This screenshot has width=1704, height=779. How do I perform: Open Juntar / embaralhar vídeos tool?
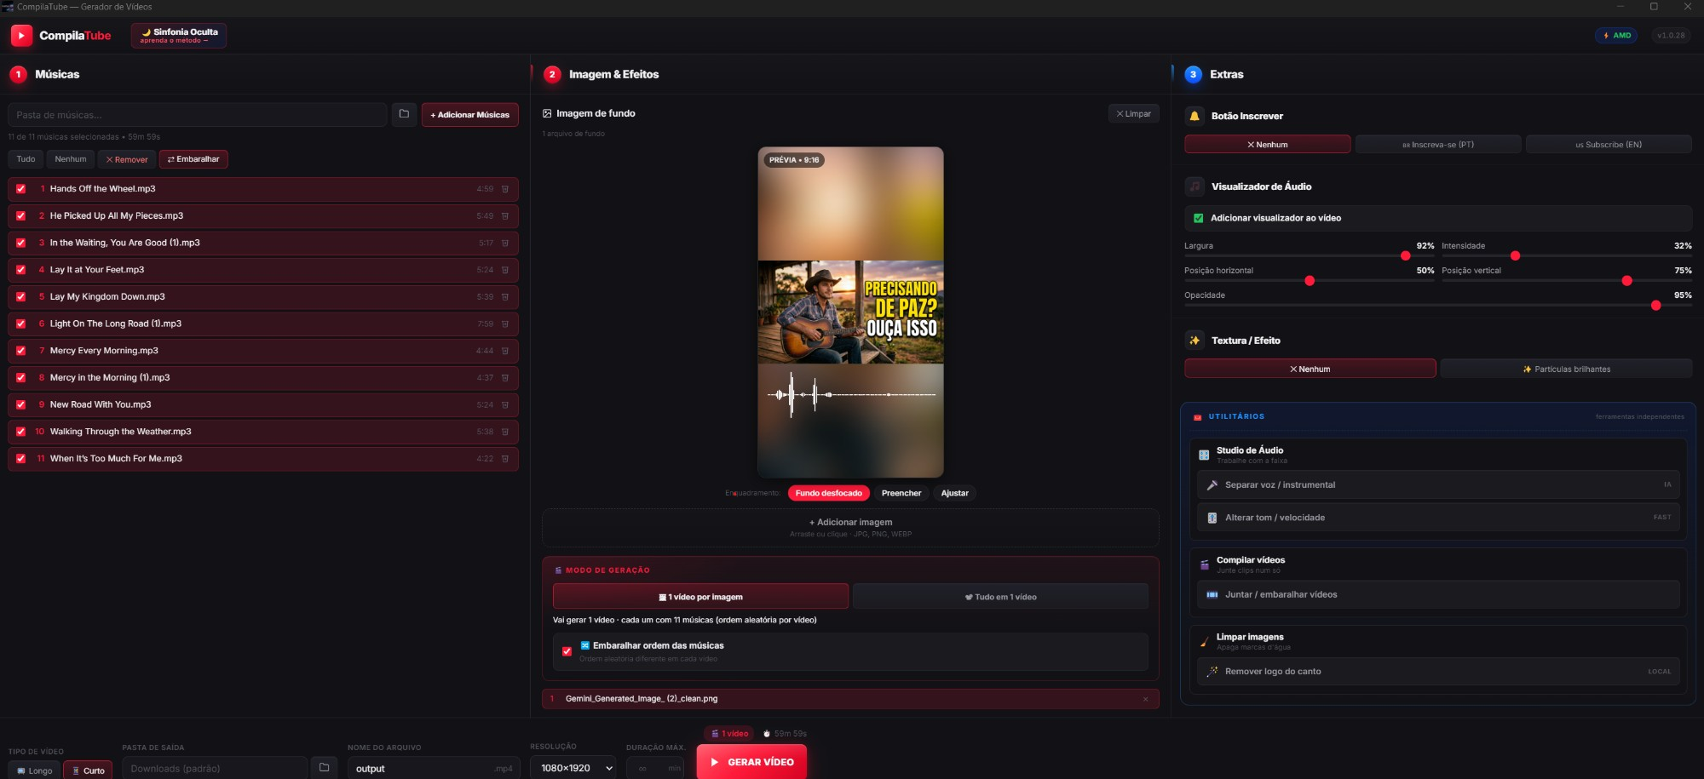pyautogui.click(x=1438, y=595)
